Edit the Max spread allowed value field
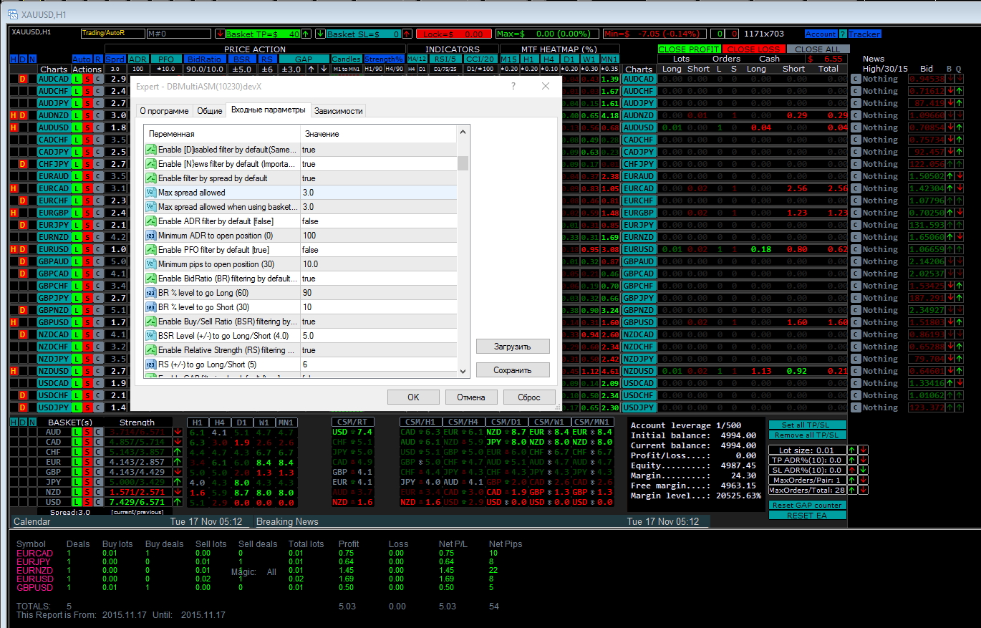Screen dimensions: 981x628 click(x=377, y=193)
